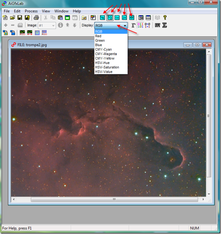Click the 1/4 zoom toolbar icon
Screen dimensions: 221x234
click(x=102, y=18)
